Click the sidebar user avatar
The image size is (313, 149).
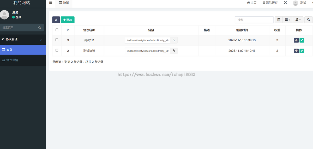pyautogui.click(x=4, y=15)
